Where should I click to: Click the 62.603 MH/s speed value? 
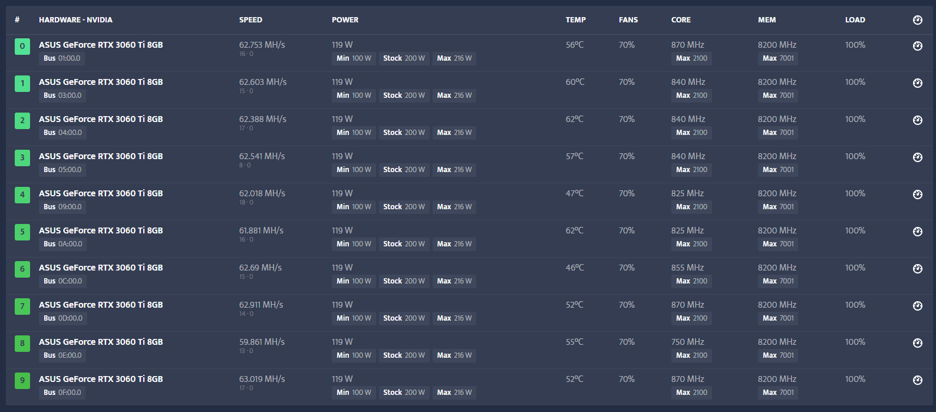[x=263, y=82]
